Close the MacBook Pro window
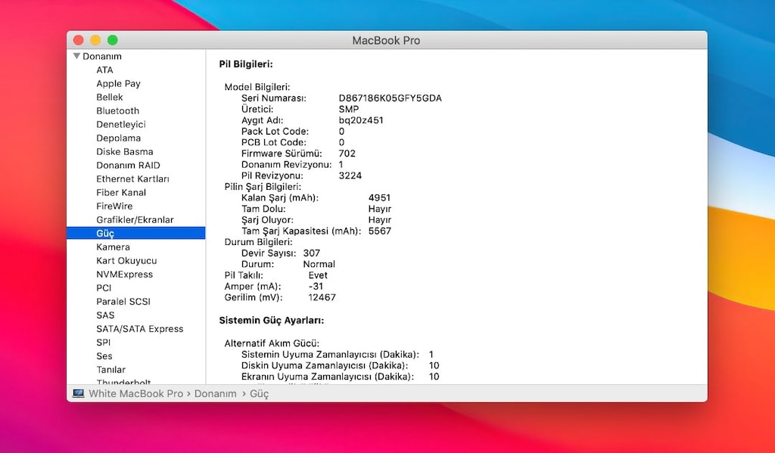The width and height of the screenshot is (775, 453). click(x=79, y=40)
